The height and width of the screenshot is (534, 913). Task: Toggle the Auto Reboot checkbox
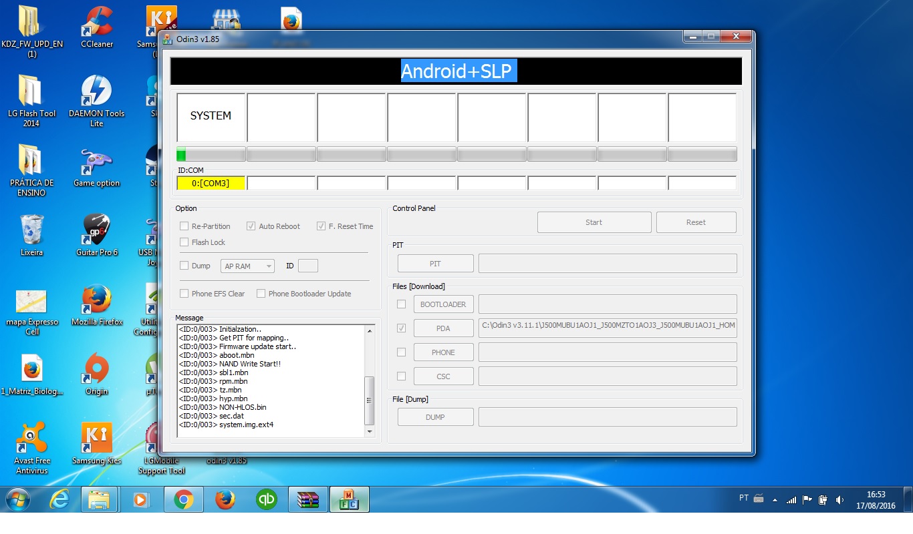click(x=251, y=226)
